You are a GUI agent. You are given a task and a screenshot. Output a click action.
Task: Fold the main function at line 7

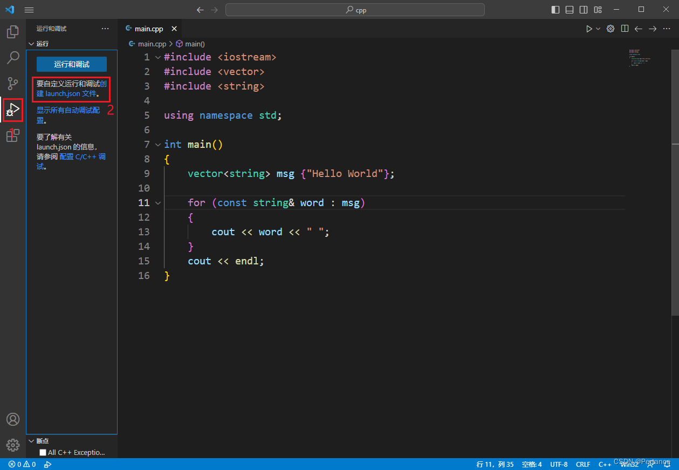tap(157, 145)
